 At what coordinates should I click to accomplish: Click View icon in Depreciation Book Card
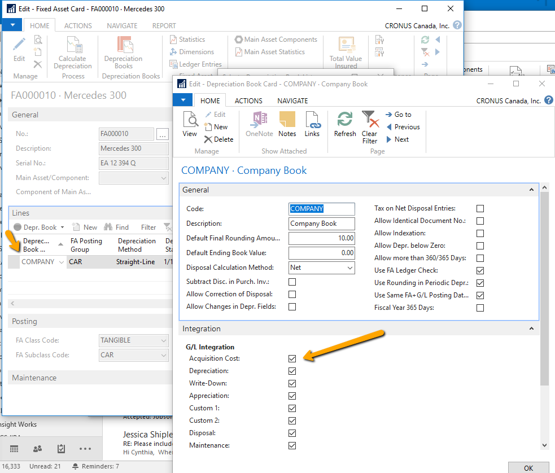[190, 124]
